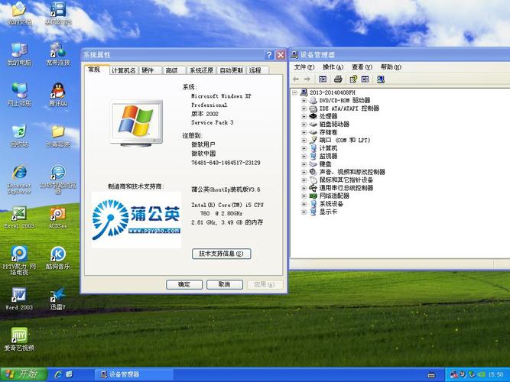Open the iQiyi video desktop icon

(19, 336)
